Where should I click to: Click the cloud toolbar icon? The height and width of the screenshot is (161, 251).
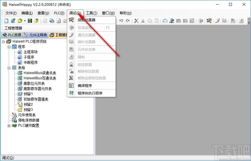point(165,21)
